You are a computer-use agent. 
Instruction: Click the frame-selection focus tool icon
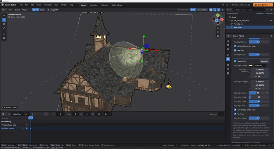click(x=4, y=34)
